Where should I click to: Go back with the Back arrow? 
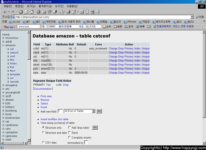[x=5, y=12]
